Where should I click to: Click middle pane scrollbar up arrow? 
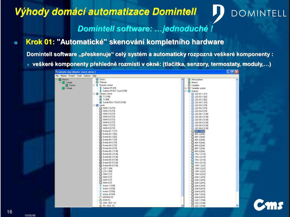point(182,80)
